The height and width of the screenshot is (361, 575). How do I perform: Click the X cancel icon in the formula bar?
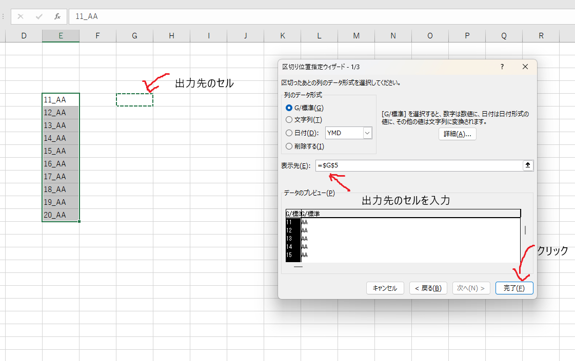20,16
